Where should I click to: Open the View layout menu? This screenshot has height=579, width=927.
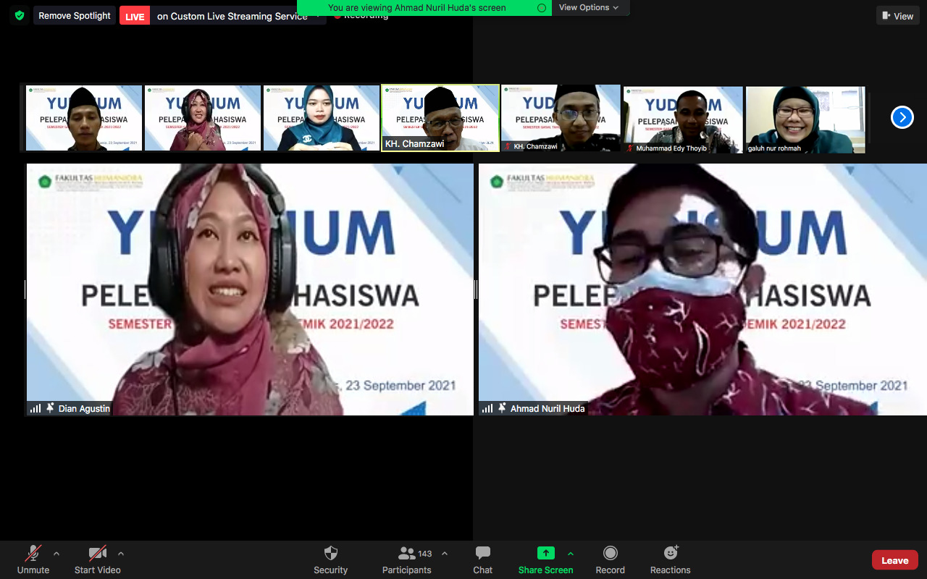click(x=898, y=16)
